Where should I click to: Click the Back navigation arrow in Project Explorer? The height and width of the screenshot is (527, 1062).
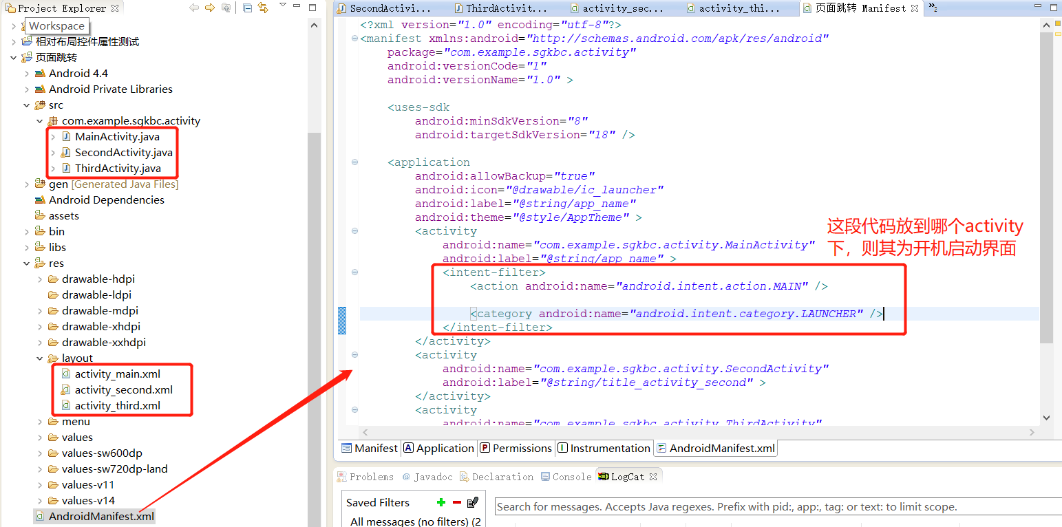tap(194, 8)
